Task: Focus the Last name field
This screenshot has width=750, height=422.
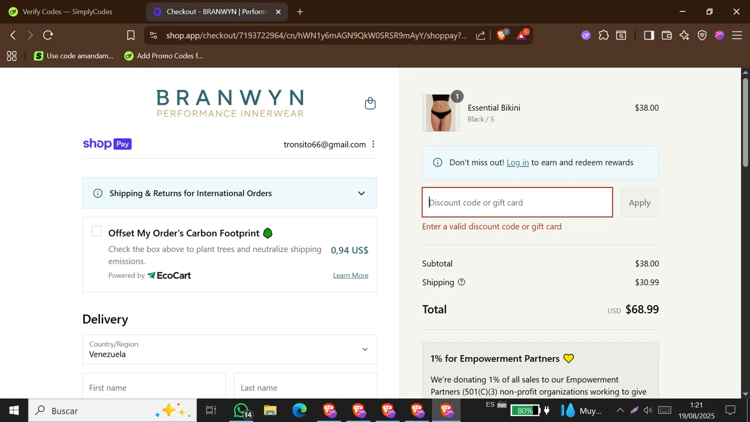Action: pos(305,386)
